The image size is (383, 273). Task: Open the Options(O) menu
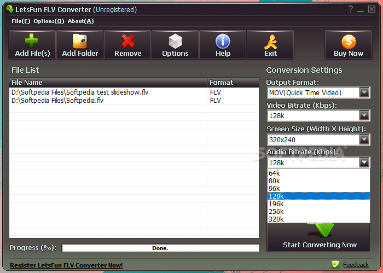(x=49, y=21)
